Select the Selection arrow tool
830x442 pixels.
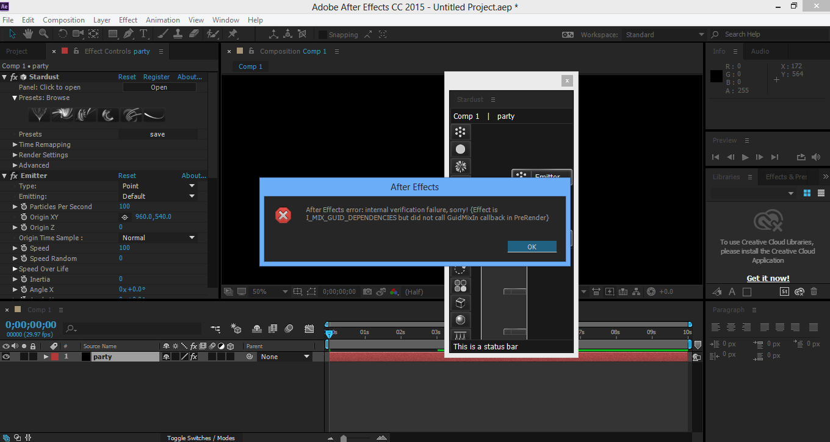(x=13, y=34)
